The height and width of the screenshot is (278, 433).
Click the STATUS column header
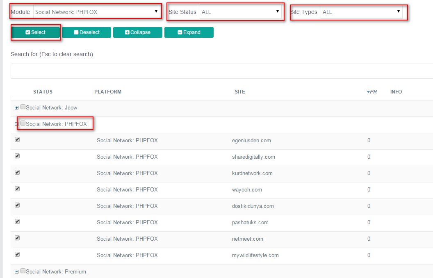click(43, 92)
